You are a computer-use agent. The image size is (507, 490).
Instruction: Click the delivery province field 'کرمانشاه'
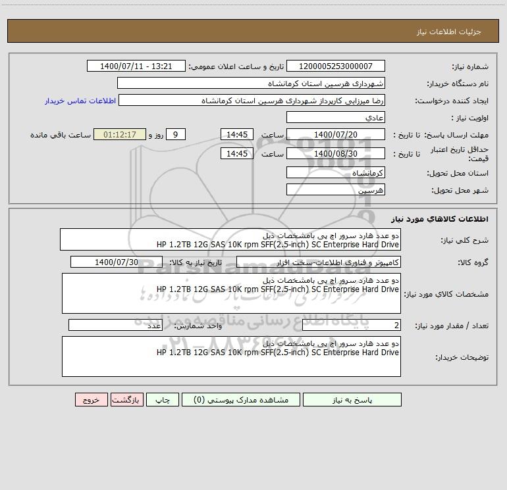tap(336, 172)
